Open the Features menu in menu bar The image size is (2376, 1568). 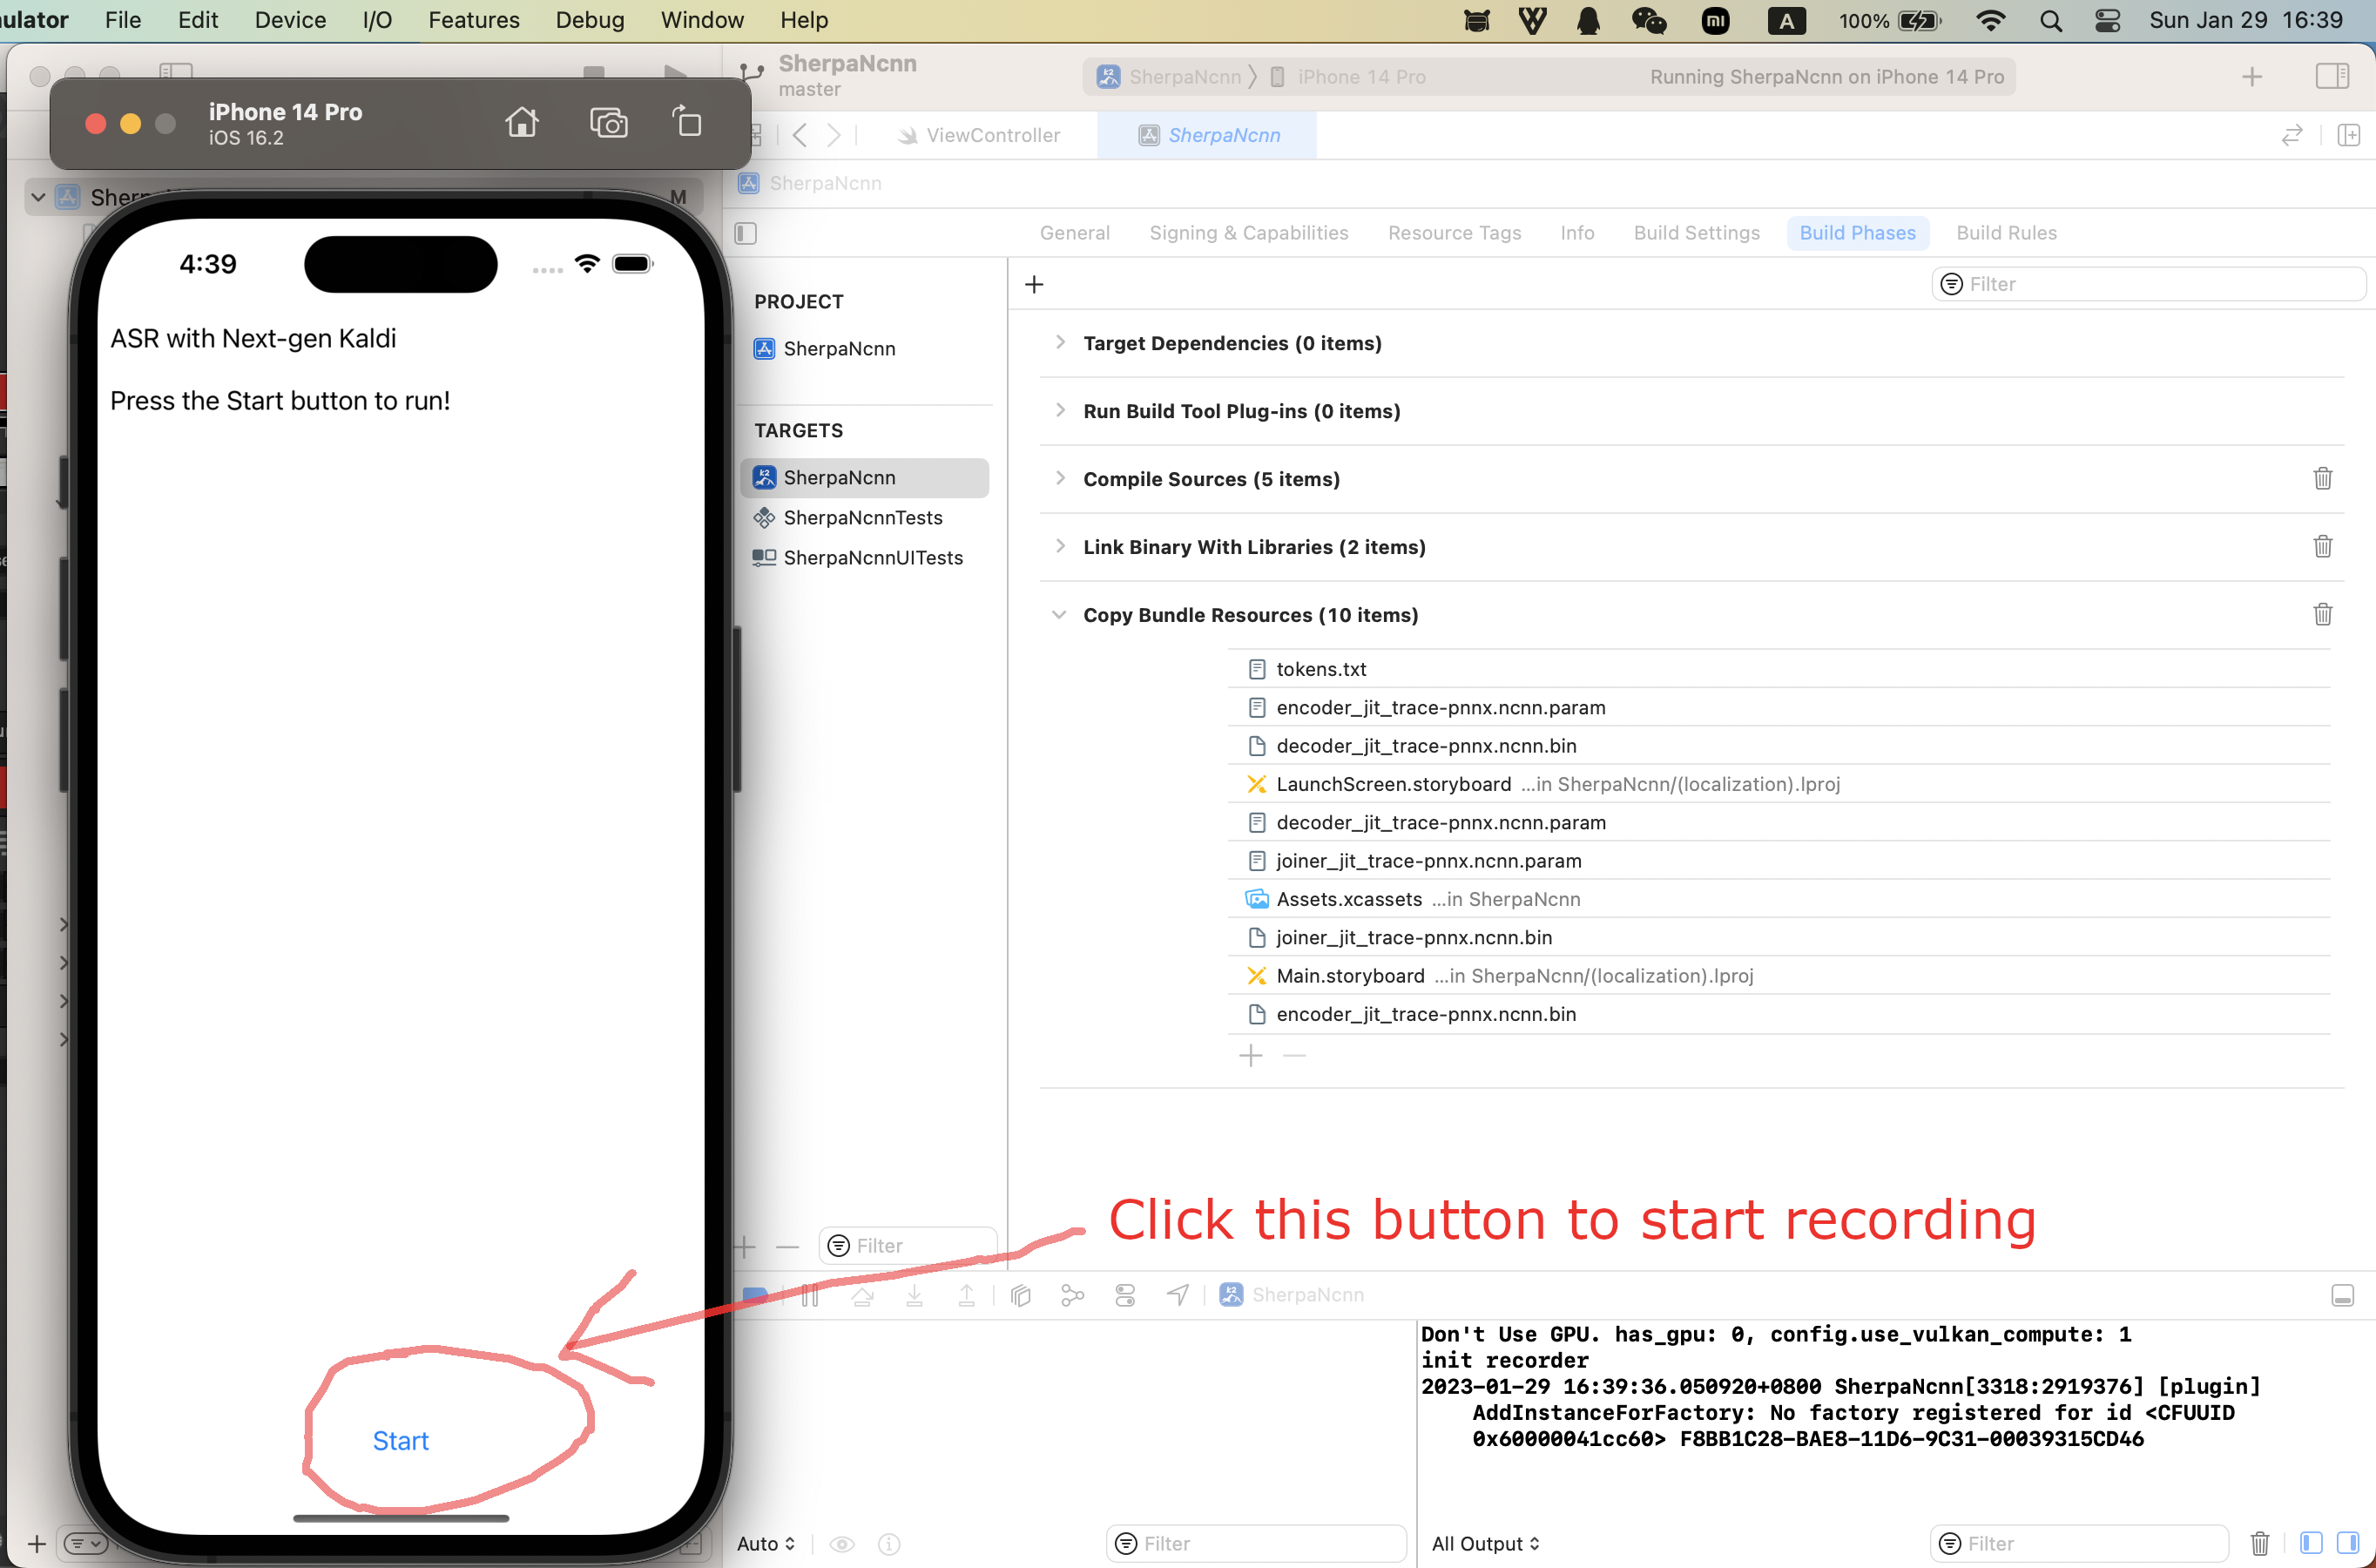(474, 20)
